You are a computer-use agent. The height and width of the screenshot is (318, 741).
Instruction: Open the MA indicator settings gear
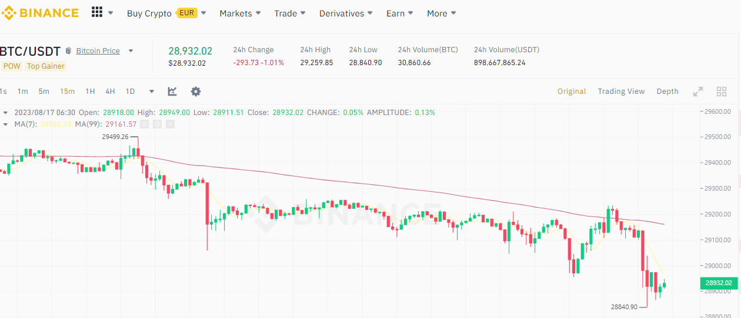(x=157, y=124)
